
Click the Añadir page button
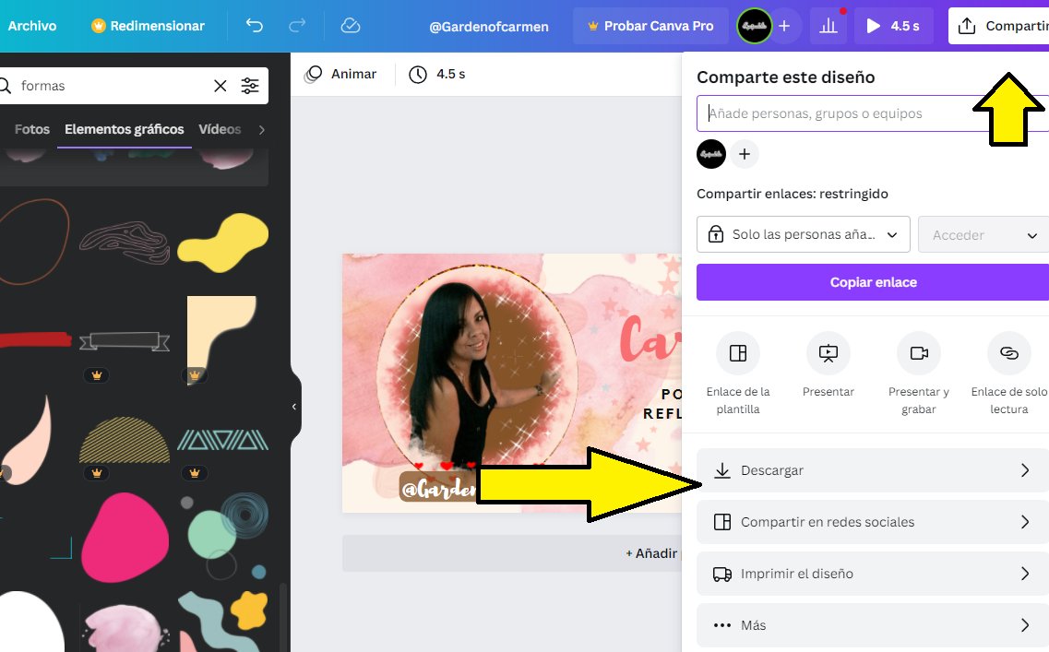[512, 553]
